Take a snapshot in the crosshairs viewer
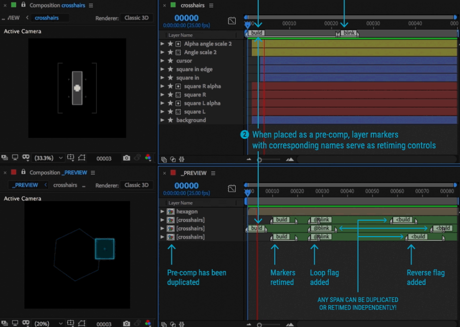This screenshot has height=327, width=460. point(126,158)
